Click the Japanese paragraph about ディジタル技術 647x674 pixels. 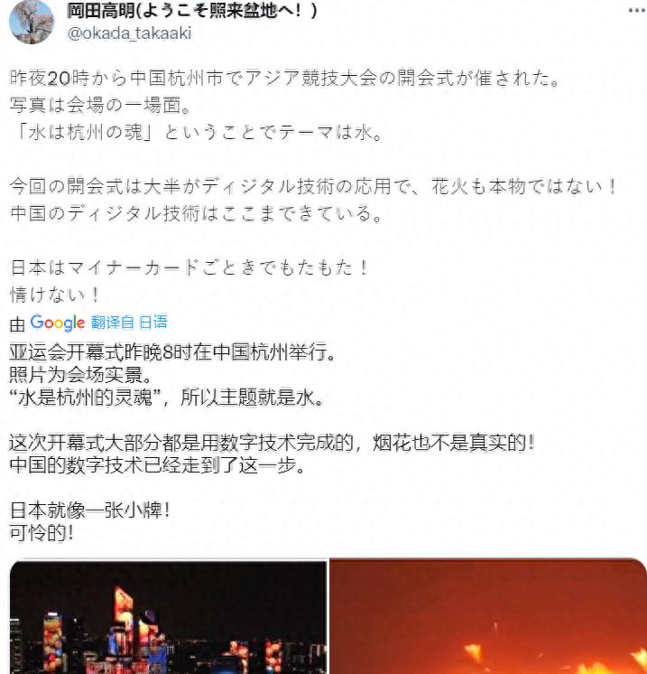click(313, 200)
